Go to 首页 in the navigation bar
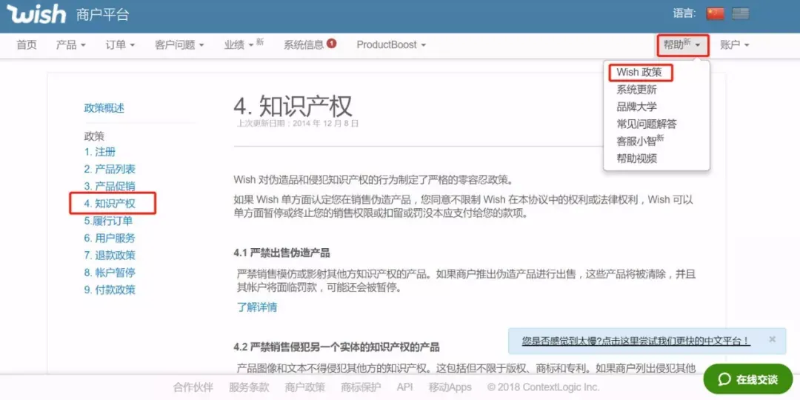The width and height of the screenshot is (800, 400). pos(27,45)
